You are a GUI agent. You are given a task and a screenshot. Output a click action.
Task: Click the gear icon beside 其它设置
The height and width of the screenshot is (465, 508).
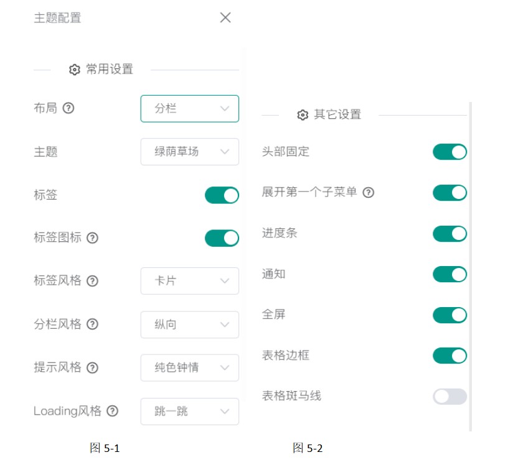[303, 115]
